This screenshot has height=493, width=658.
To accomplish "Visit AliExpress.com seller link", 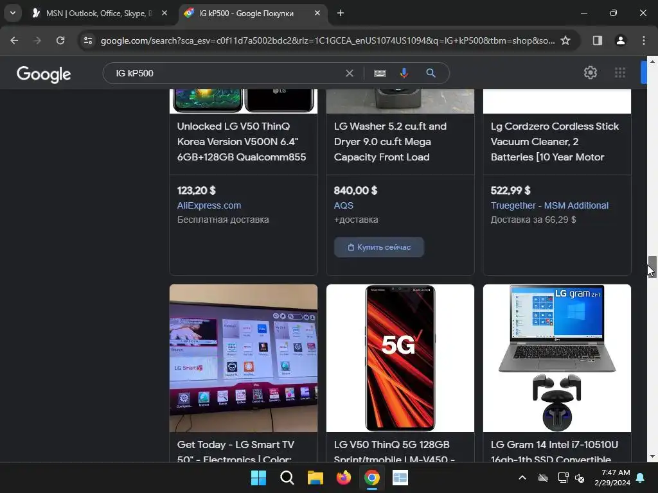I will 209,205.
